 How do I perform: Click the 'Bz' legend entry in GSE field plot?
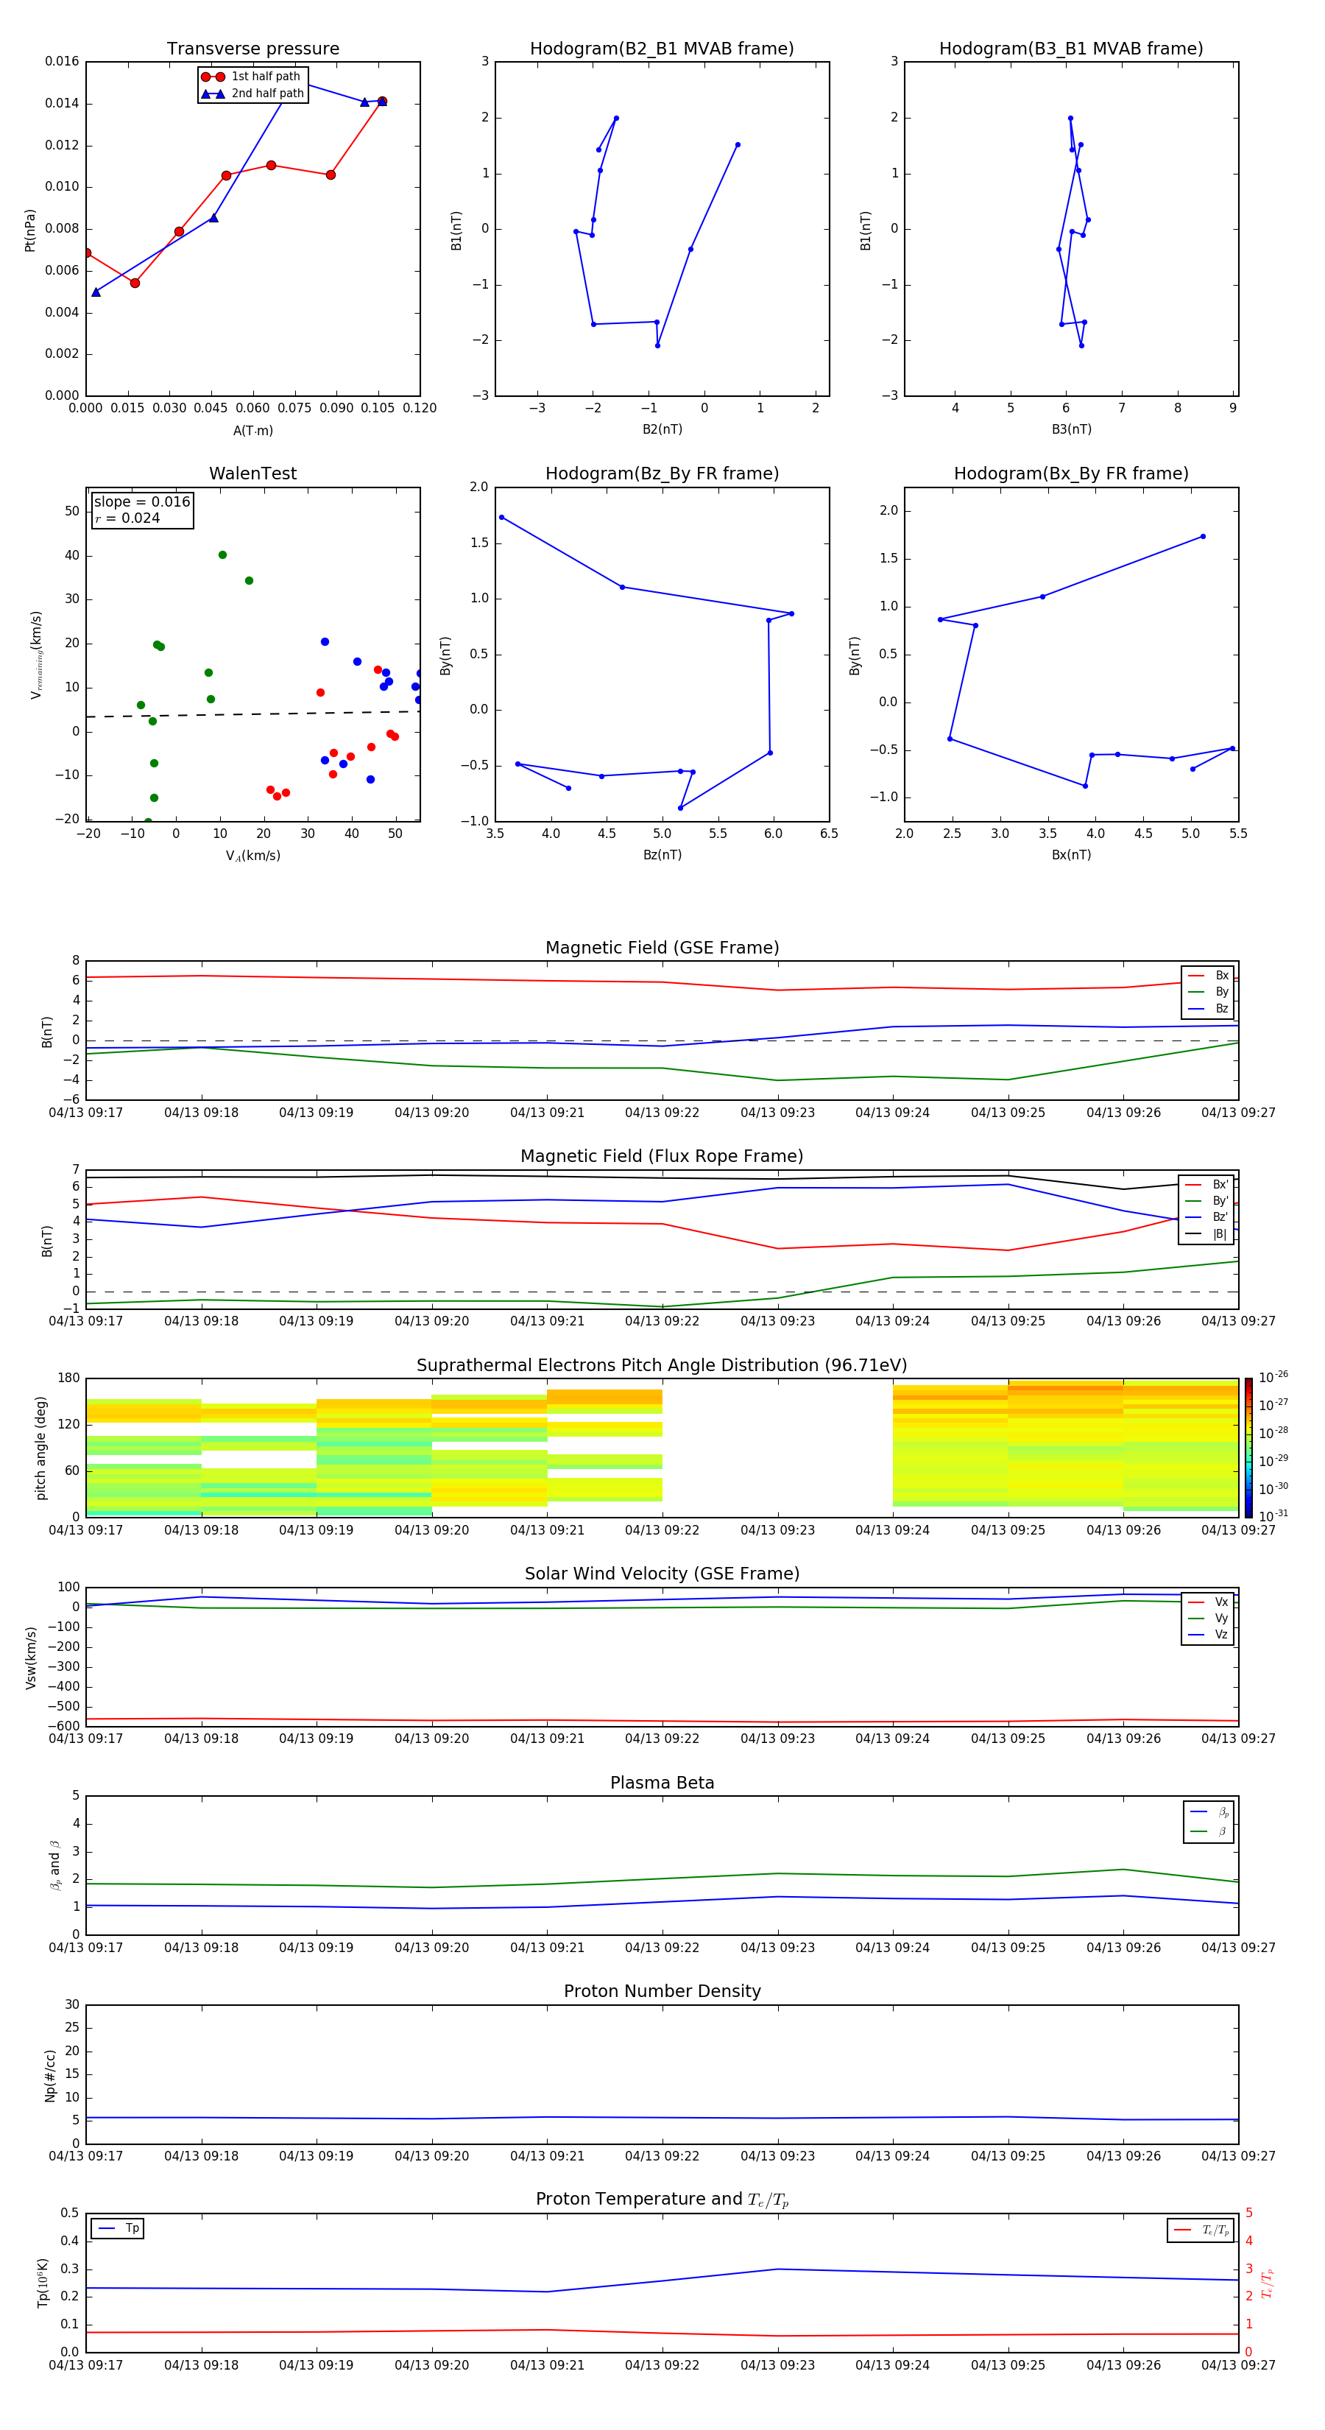1208,1008
